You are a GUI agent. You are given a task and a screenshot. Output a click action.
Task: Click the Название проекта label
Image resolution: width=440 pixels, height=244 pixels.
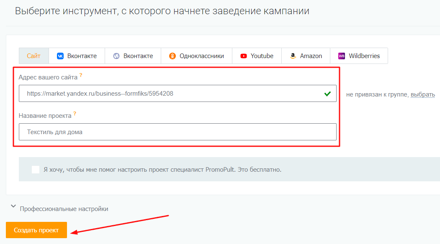(45, 116)
